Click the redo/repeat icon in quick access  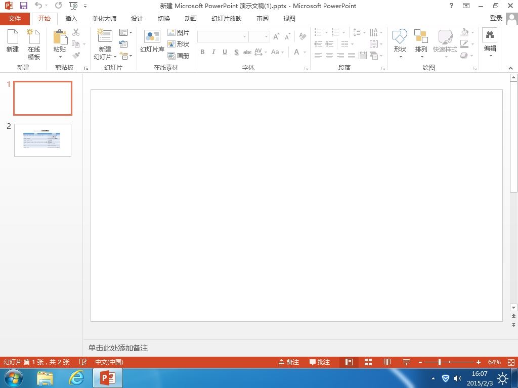pyautogui.click(x=59, y=5)
